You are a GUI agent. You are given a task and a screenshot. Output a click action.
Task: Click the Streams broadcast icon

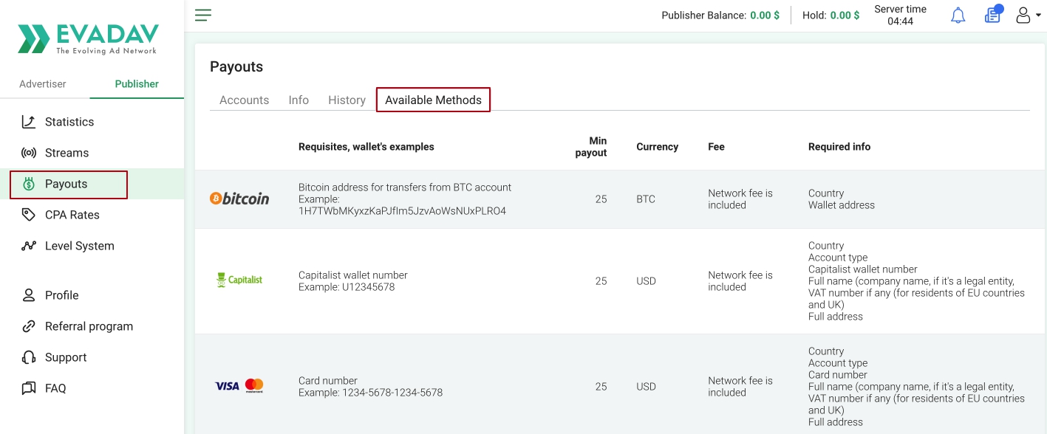click(x=29, y=153)
